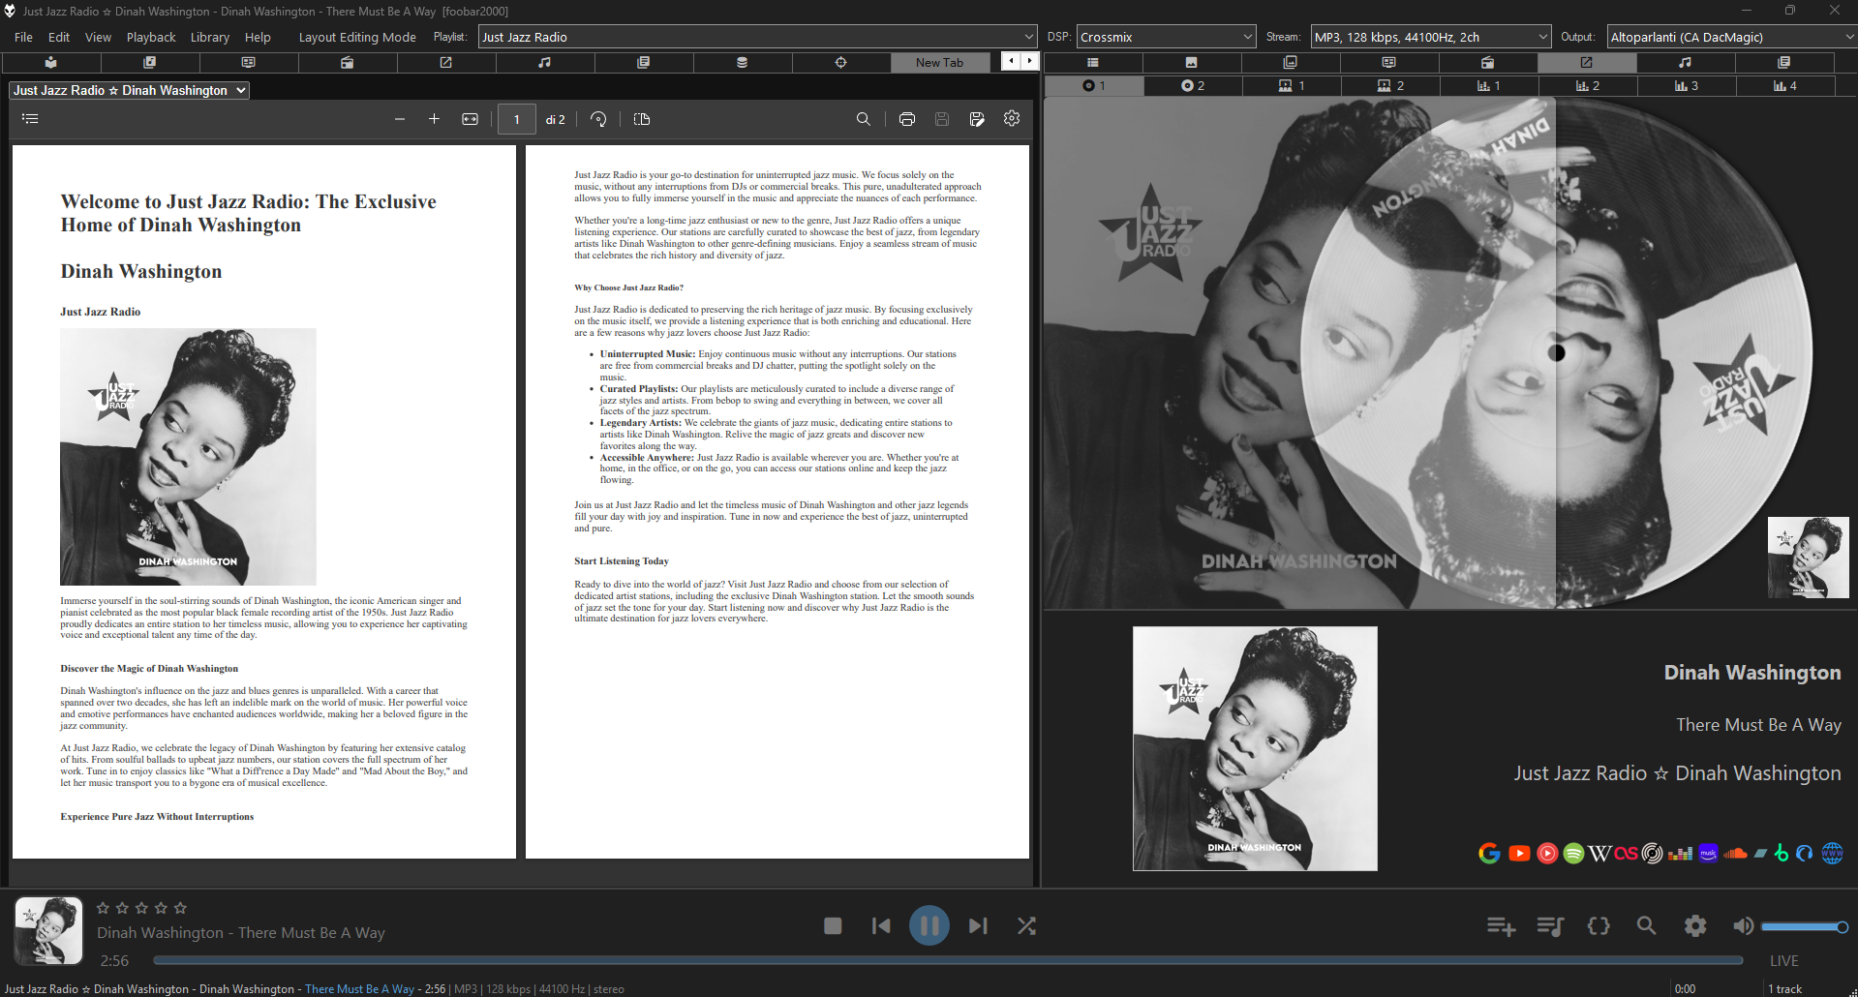The height and width of the screenshot is (997, 1858).
Task: Open the YouTube link icon
Action: coord(1519,853)
